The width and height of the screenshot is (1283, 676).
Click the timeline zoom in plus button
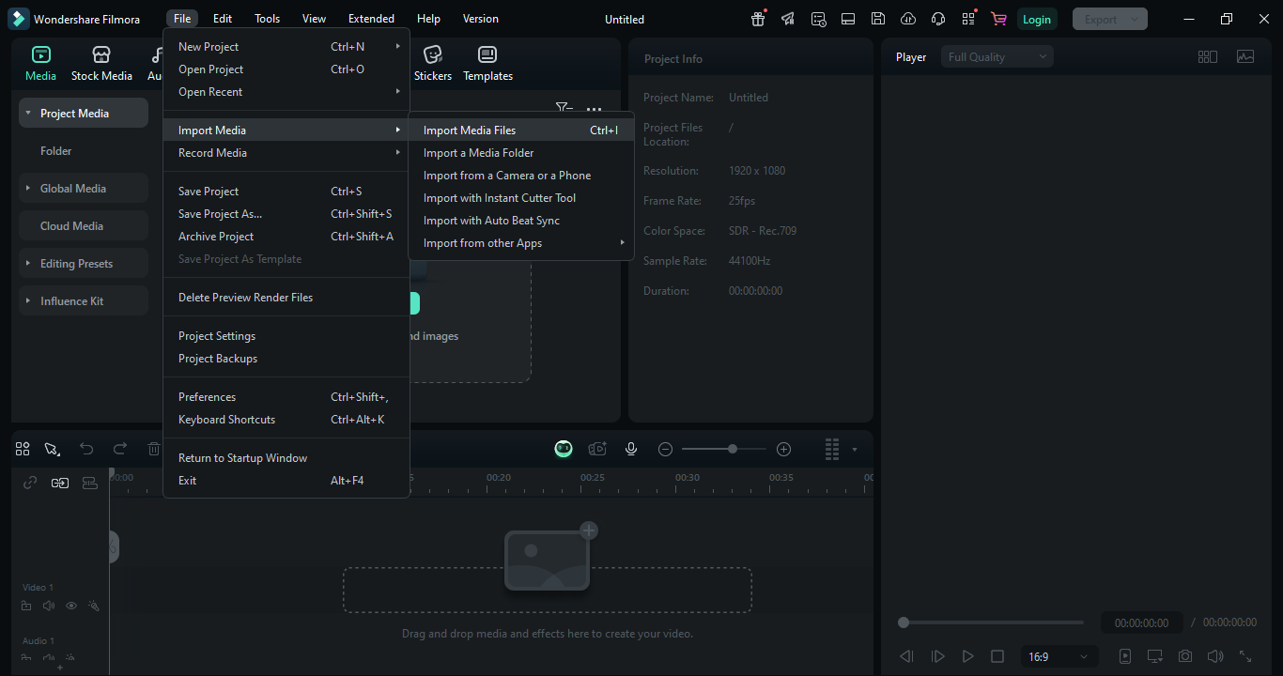pos(784,450)
